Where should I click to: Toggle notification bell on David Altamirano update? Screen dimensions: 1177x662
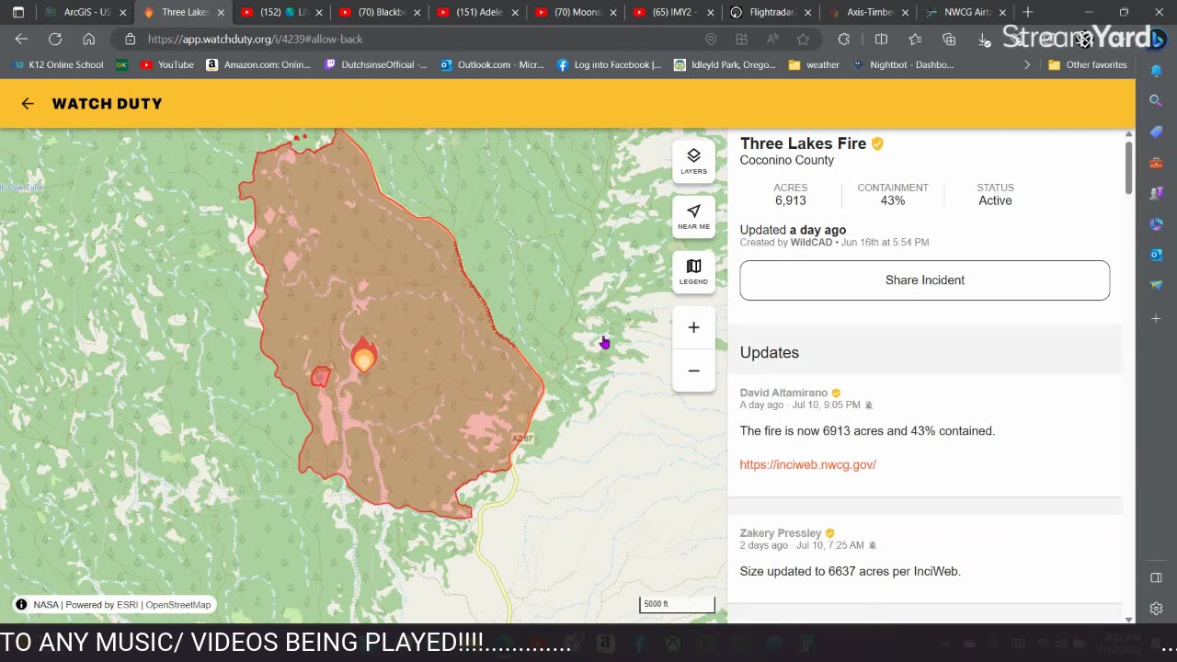[x=869, y=405]
